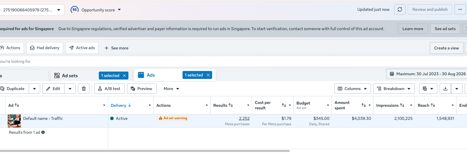Open the reports icon dropdown

[428, 89]
